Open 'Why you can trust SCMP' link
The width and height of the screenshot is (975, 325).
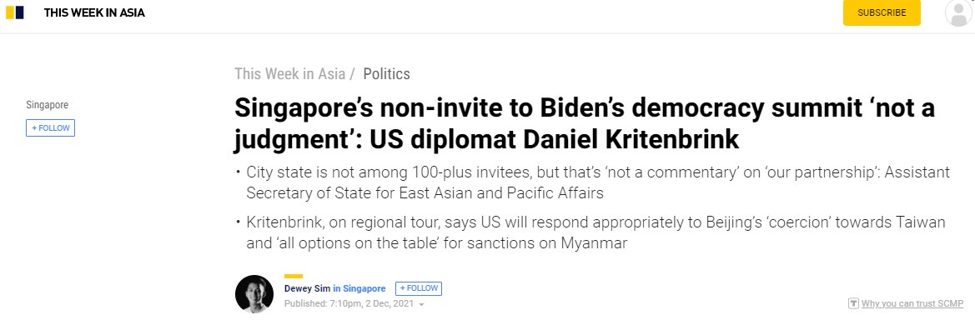pos(912,304)
